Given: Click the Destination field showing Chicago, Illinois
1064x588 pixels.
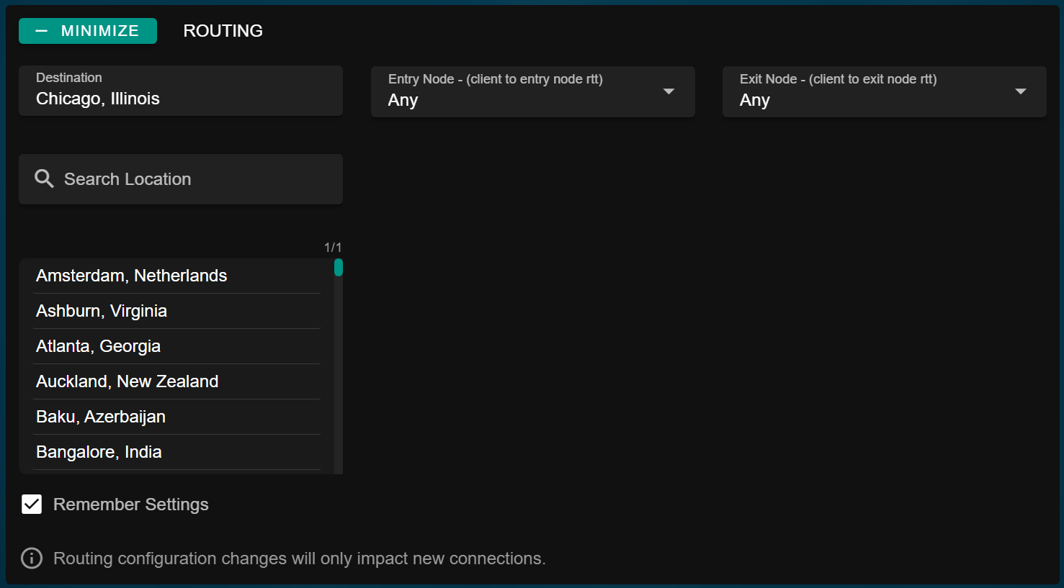Looking at the screenshot, I should click(180, 91).
